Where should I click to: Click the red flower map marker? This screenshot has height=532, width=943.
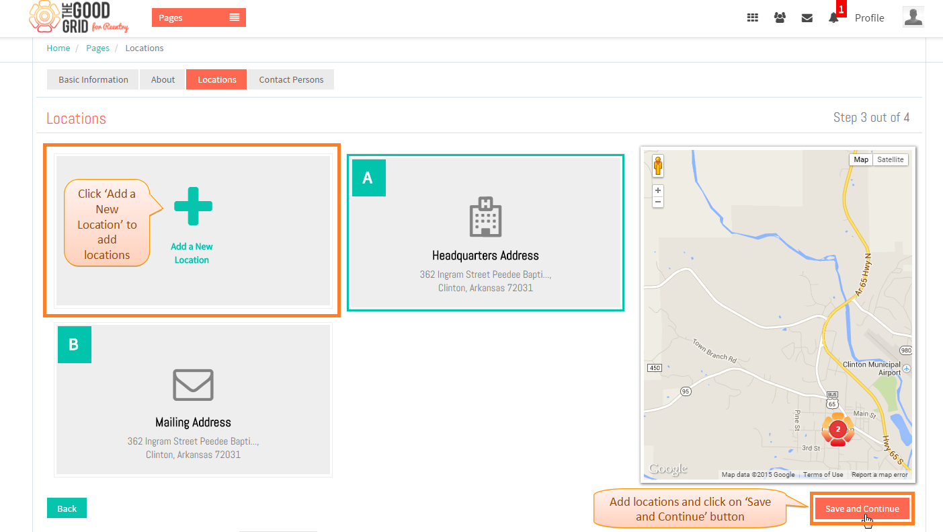pos(837,430)
